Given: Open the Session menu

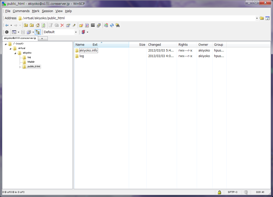Looking at the screenshot, I should 47,11.
